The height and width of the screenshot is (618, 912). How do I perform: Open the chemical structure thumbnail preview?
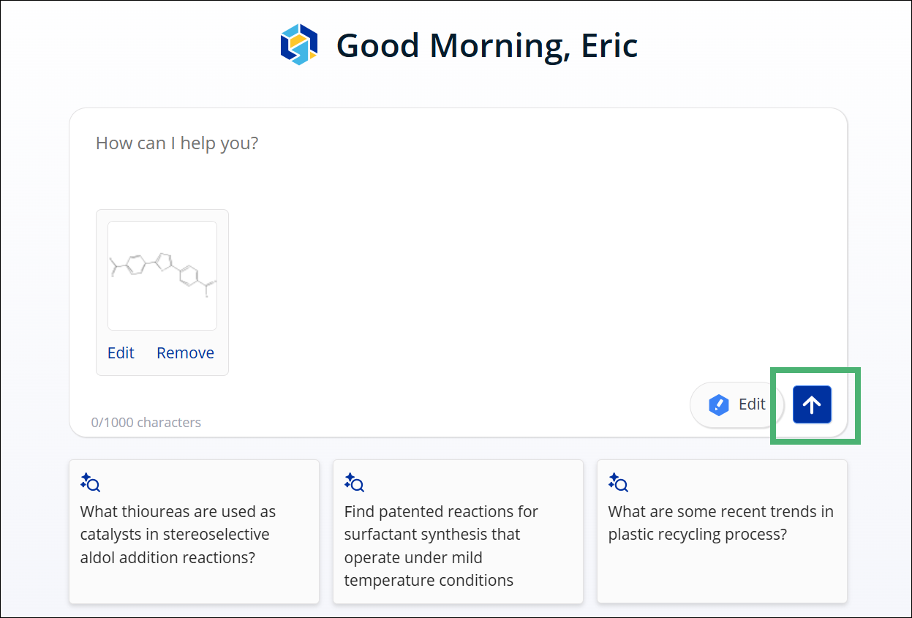click(162, 276)
